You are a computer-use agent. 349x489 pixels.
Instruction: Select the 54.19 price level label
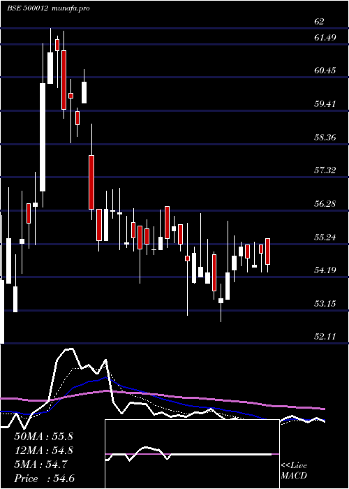(325, 270)
